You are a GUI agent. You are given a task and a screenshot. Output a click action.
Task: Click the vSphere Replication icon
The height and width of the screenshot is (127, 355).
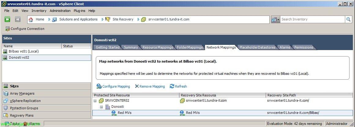coord(6,101)
